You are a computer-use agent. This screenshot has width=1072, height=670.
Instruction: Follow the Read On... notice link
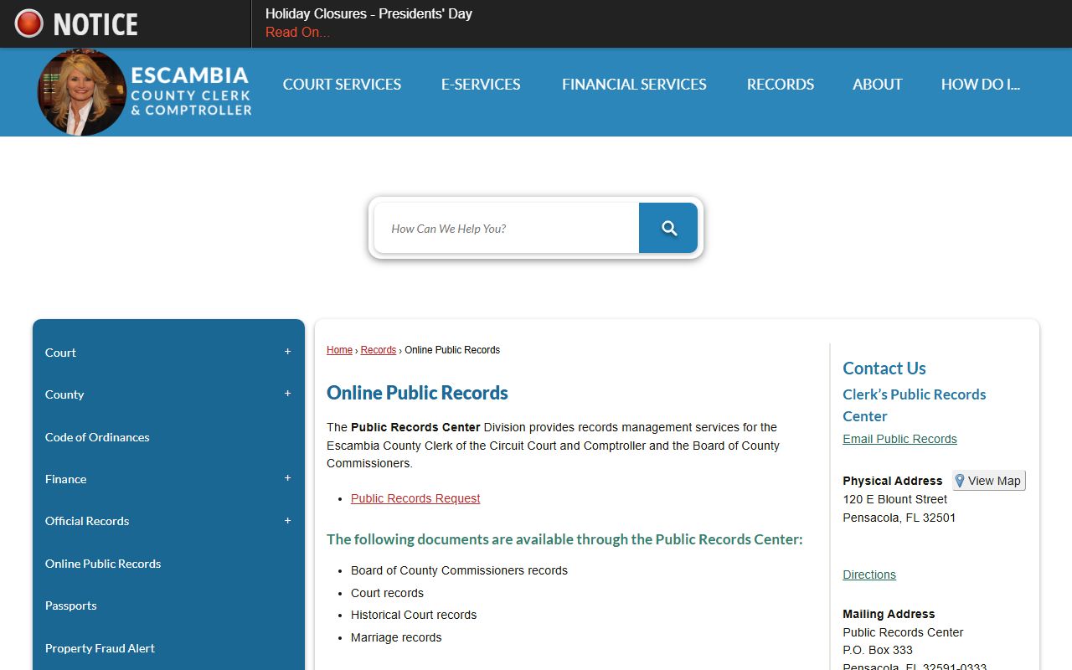tap(297, 33)
